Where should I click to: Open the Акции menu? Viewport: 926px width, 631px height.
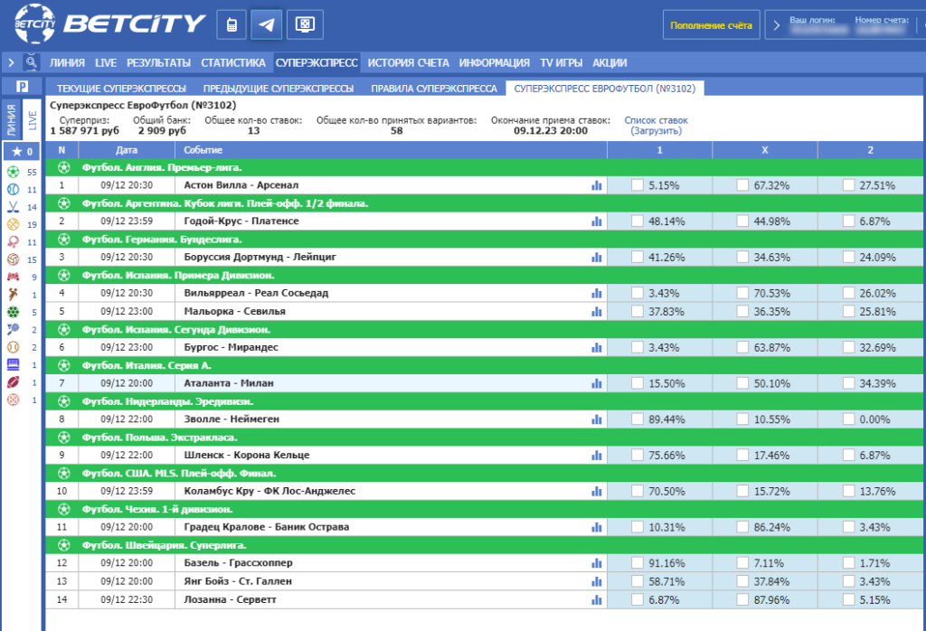(609, 62)
